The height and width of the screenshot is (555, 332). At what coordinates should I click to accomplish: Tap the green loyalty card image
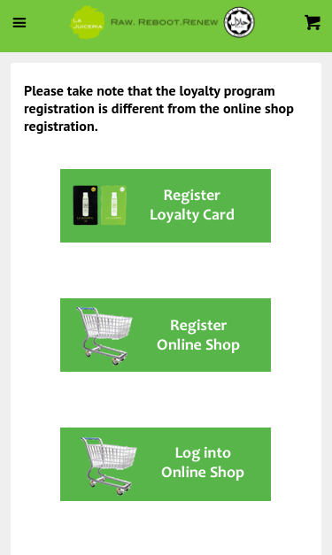click(113, 205)
